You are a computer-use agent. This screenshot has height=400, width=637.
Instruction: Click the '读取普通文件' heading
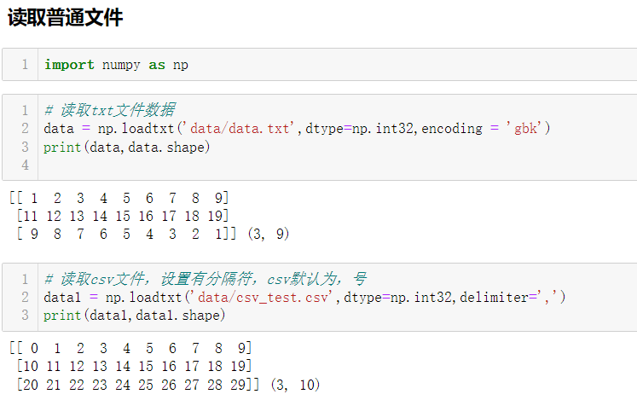(x=65, y=17)
